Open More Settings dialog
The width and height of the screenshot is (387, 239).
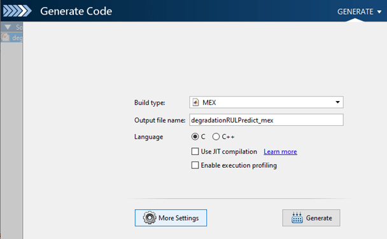pyautogui.click(x=171, y=218)
